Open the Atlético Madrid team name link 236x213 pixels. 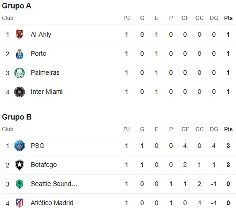point(52,203)
